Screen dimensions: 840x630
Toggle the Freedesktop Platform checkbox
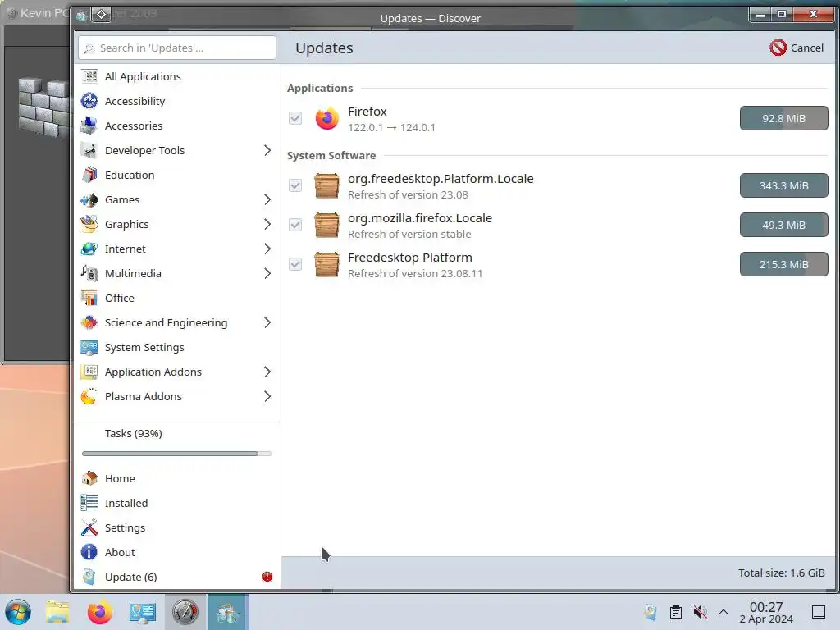tap(295, 265)
